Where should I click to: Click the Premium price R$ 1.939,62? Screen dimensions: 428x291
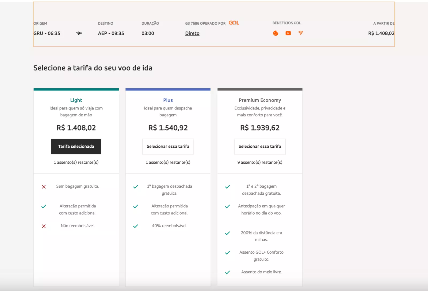pos(260,128)
